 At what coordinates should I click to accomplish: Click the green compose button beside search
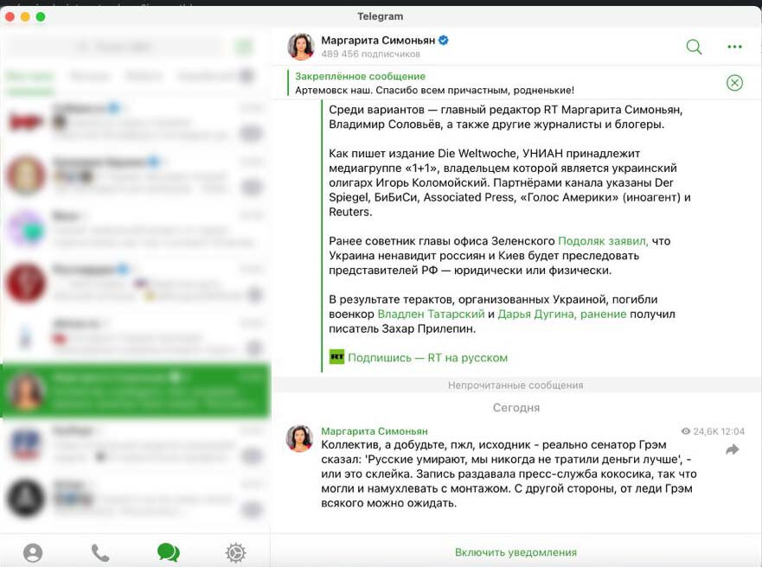pos(244,47)
